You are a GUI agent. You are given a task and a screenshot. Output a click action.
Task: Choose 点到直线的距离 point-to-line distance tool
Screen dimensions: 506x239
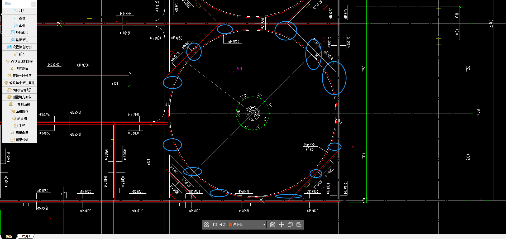[20, 61]
